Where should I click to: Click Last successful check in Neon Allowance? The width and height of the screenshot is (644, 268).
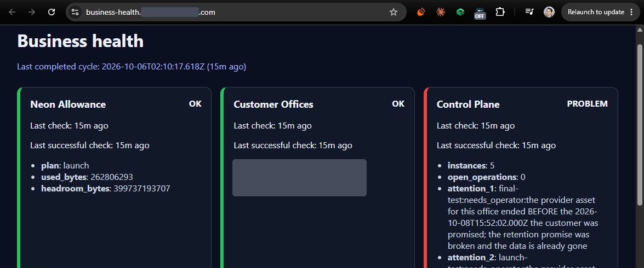coord(90,145)
